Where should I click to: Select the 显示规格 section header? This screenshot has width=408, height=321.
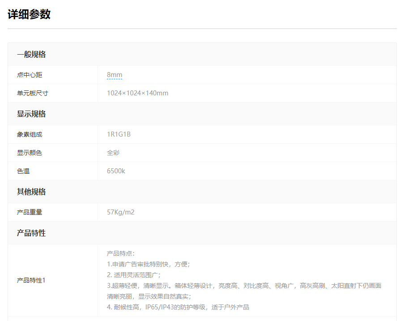point(31,114)
